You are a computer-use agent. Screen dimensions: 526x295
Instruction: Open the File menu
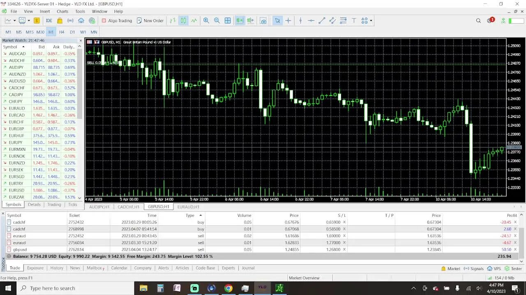(x=14, y=11)
